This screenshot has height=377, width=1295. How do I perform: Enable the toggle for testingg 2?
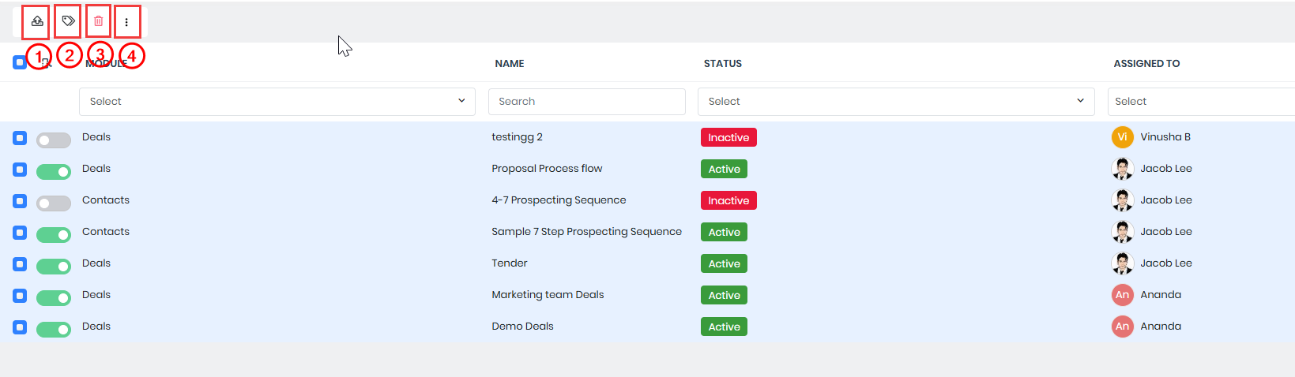[54, 140]
